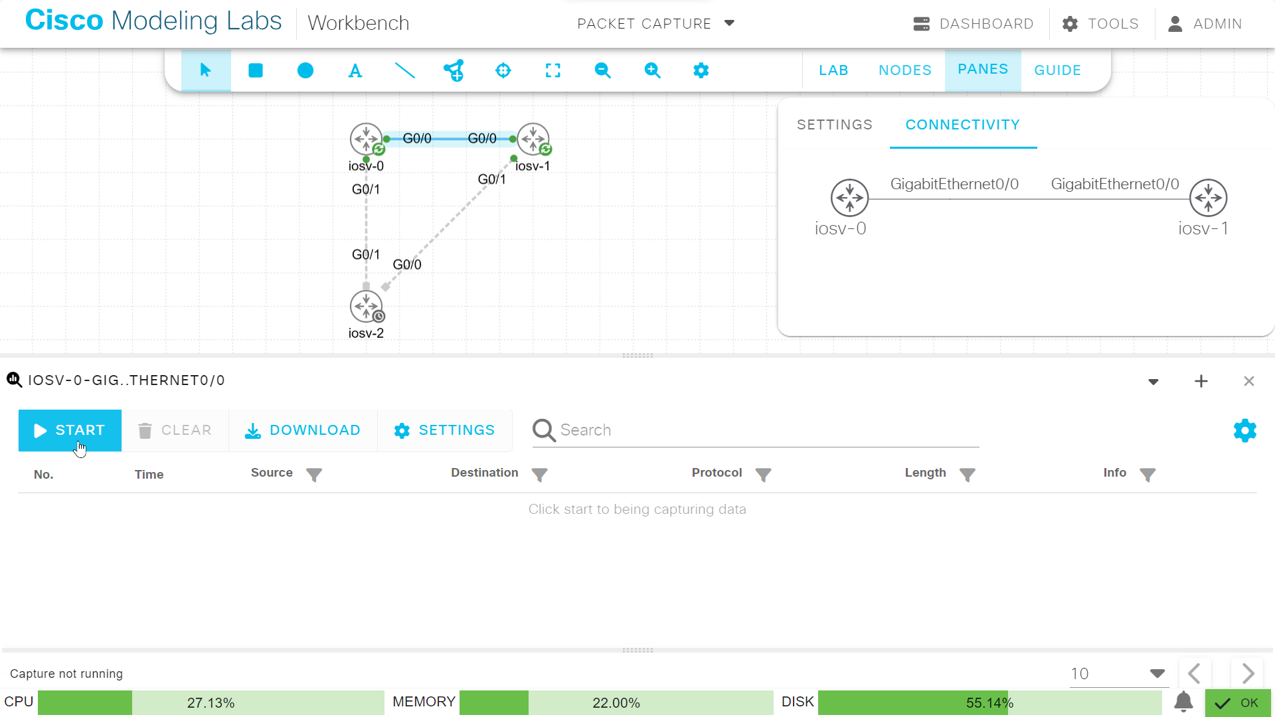Select the line drawing tool
This screenshot has height=717, width=1275.
pos(404,70)
